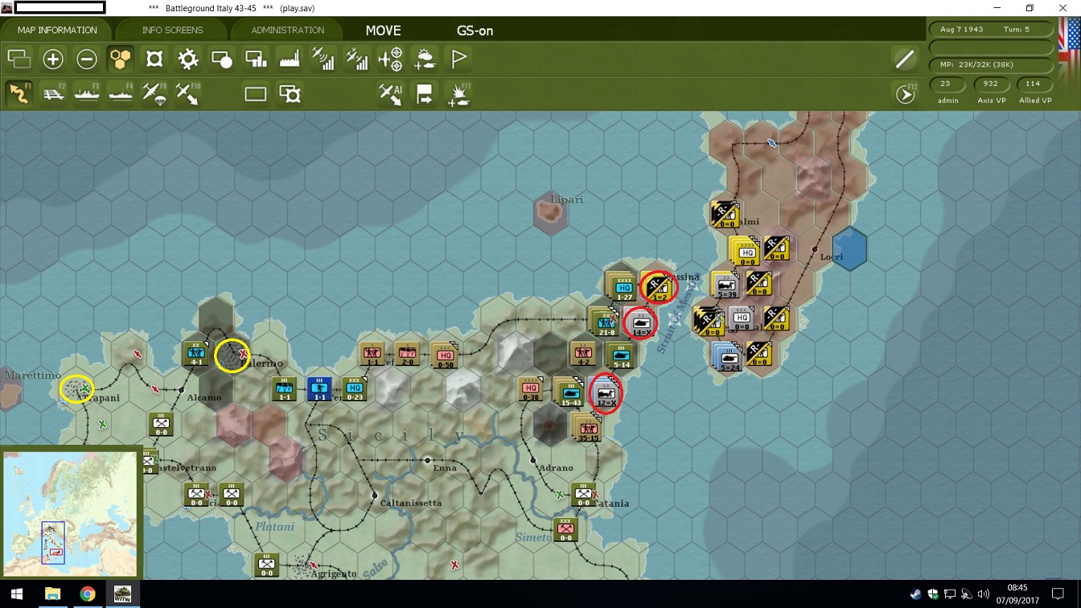
Task: Click the two planes with bars icon
Action: pyautogui.click(x=357, y=59)
